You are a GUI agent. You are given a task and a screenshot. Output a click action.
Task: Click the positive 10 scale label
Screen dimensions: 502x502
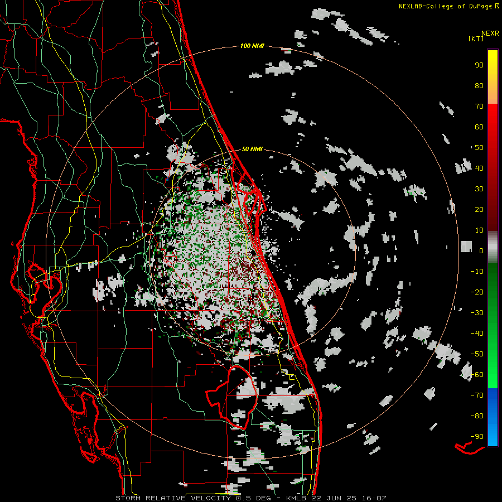point(479,230)
